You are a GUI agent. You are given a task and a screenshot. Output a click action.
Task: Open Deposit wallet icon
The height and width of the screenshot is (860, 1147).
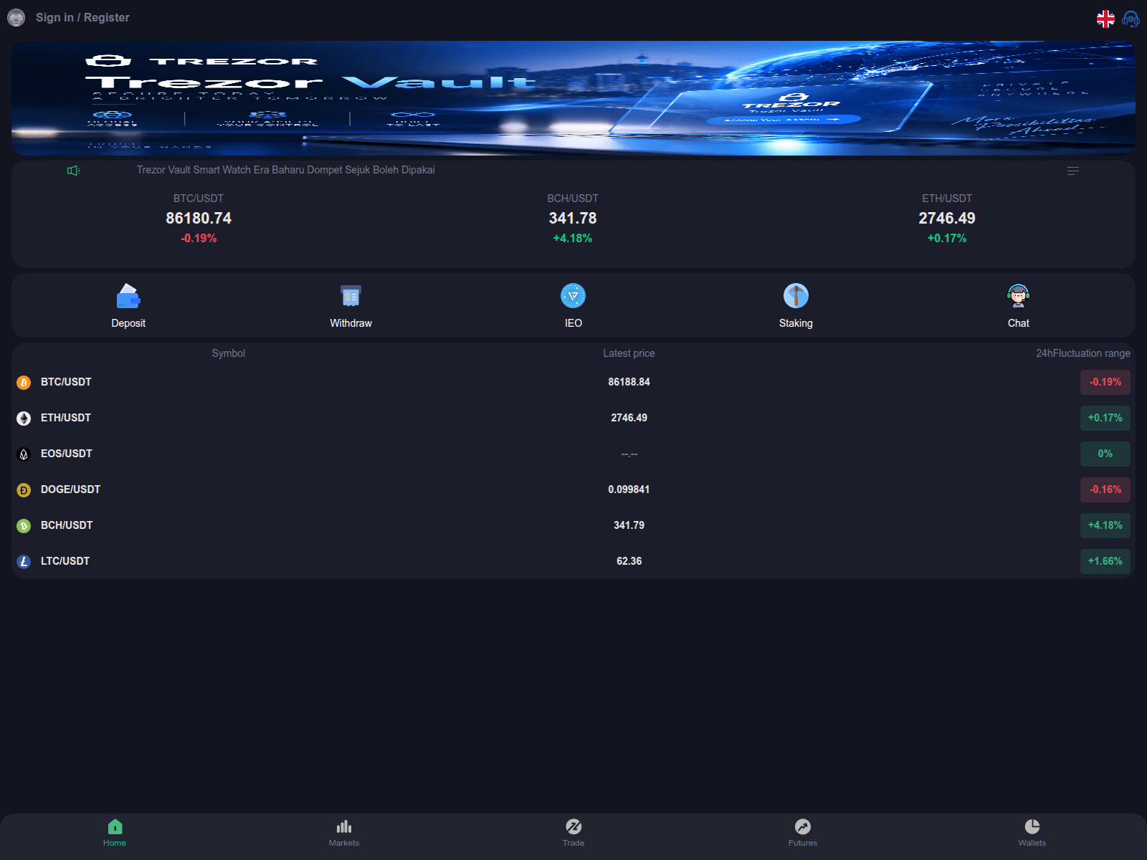128,296
